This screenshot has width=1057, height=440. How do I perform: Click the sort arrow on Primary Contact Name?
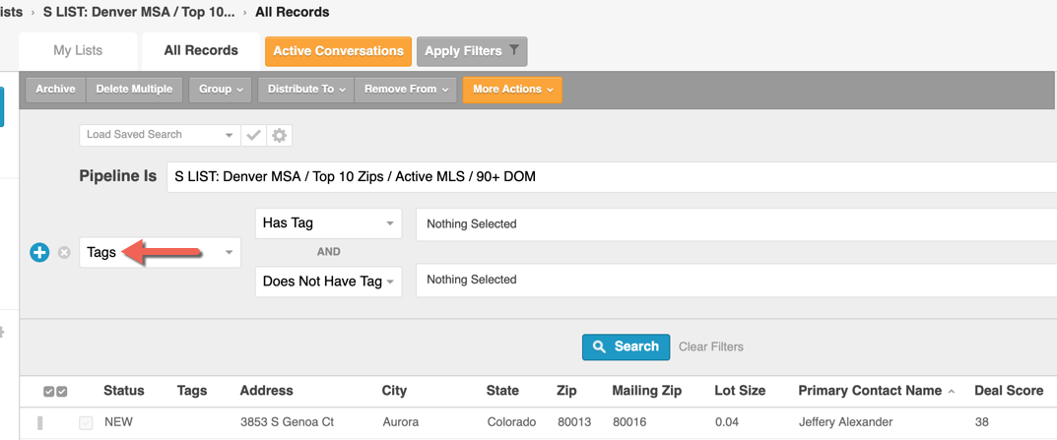click(x=952, y=392)
